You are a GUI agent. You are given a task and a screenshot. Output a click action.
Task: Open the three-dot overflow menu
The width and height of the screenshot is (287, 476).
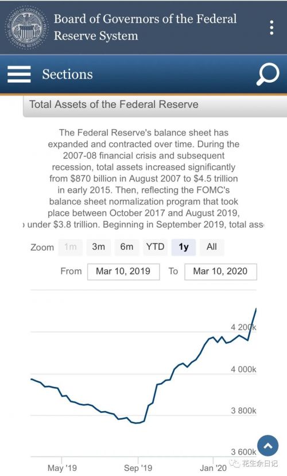[x=272, y=28]
